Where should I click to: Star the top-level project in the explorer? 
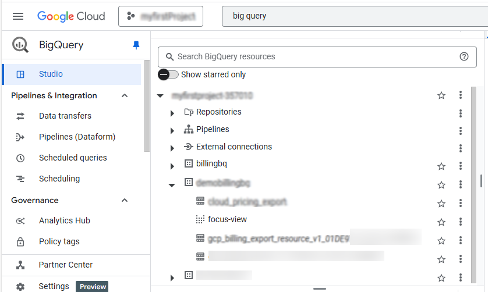coord(441,95)
